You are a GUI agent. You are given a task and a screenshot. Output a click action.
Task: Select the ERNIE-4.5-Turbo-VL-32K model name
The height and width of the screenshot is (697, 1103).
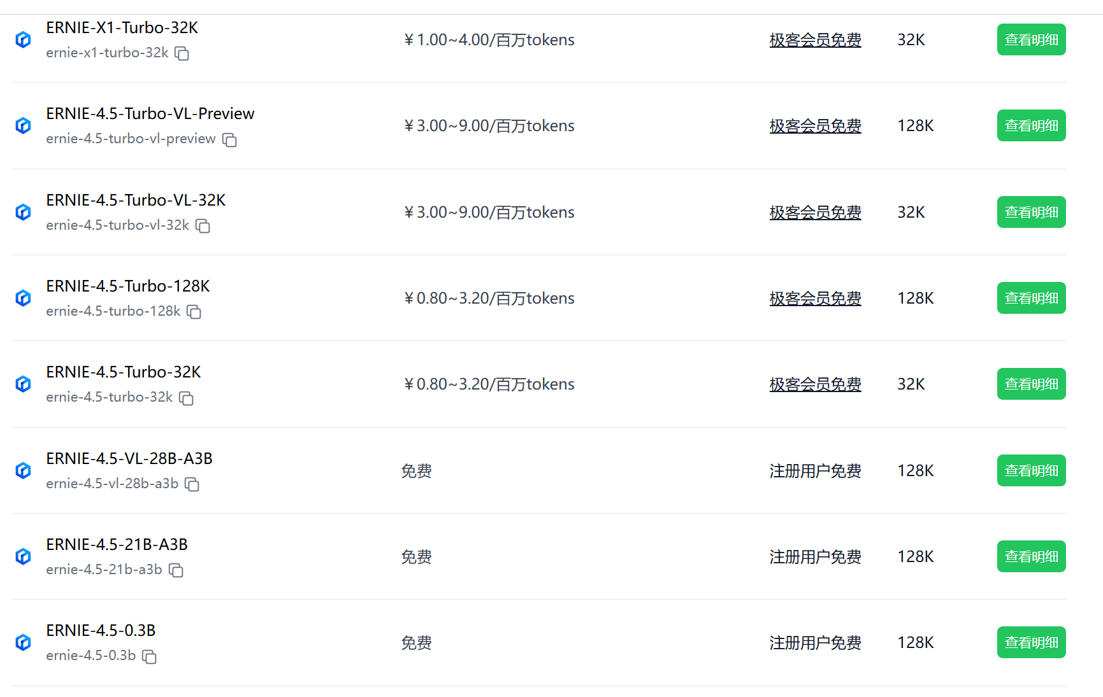[x=136, y=201]
